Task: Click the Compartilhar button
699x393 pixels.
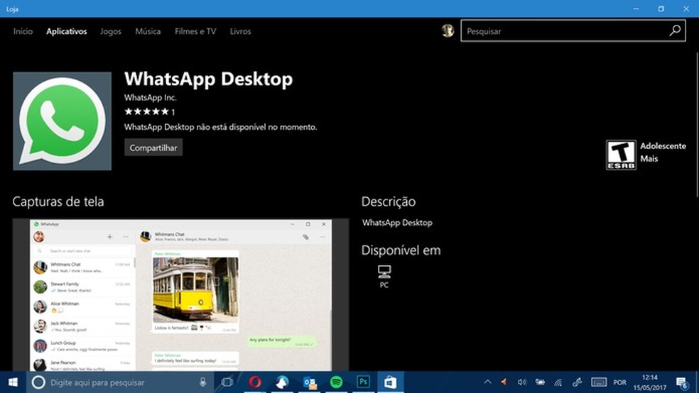Action: (153, 148)
